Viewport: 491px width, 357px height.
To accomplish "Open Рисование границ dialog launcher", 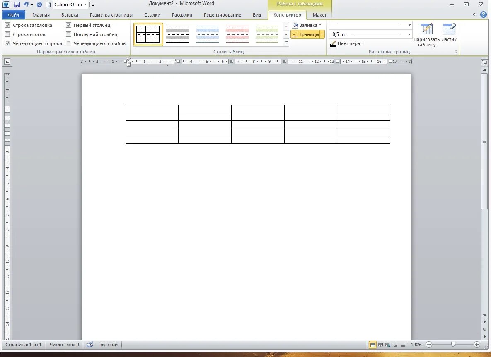I will 456,52.
